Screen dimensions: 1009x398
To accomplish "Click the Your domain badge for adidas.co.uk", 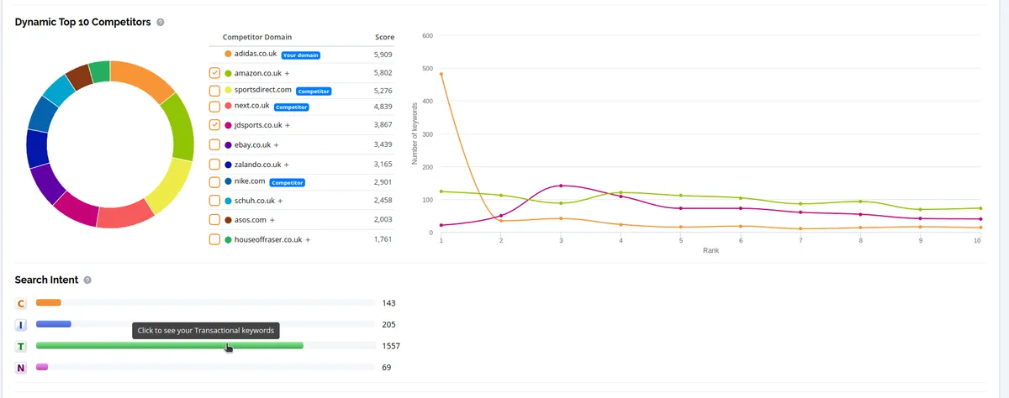I will point(301,55).
